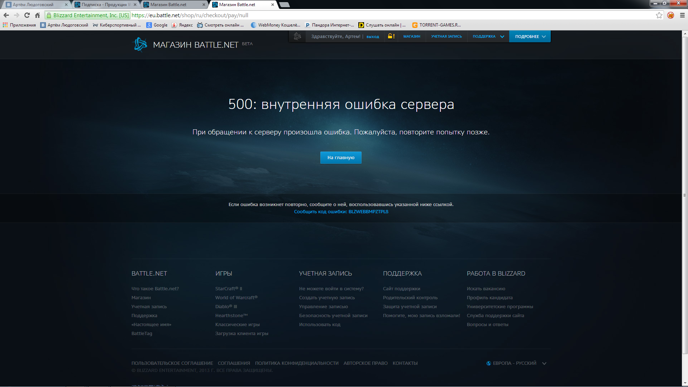Click the browser back arrow
The height and width of the screenshot is (387, 688).
coord(6,15)
